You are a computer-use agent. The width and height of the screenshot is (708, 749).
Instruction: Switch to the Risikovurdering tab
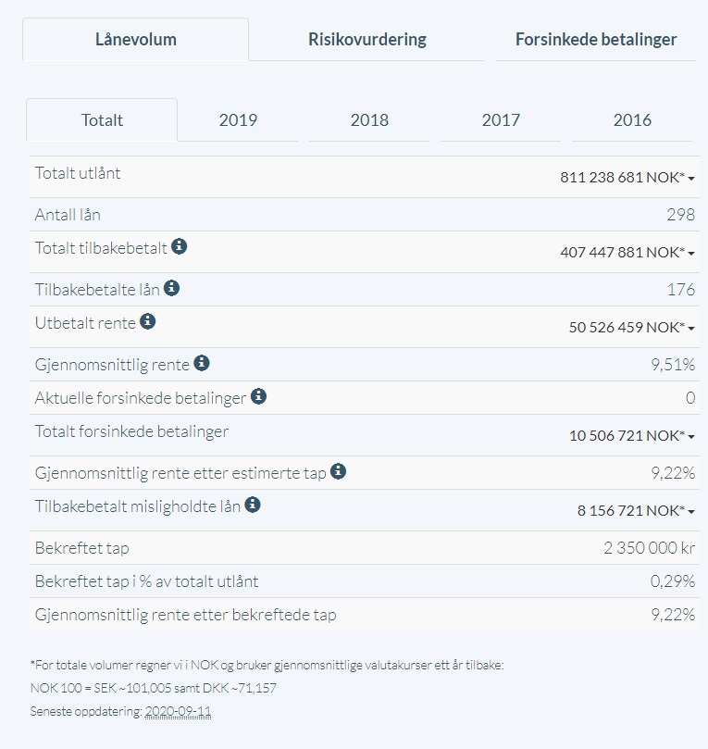(367, 40)
